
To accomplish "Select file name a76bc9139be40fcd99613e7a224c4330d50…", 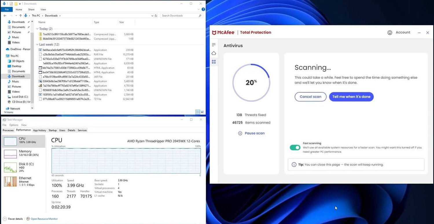I will click(67, 77).
